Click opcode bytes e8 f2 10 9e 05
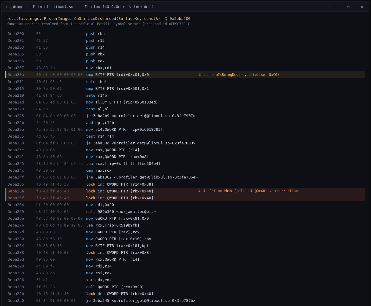 53,211
